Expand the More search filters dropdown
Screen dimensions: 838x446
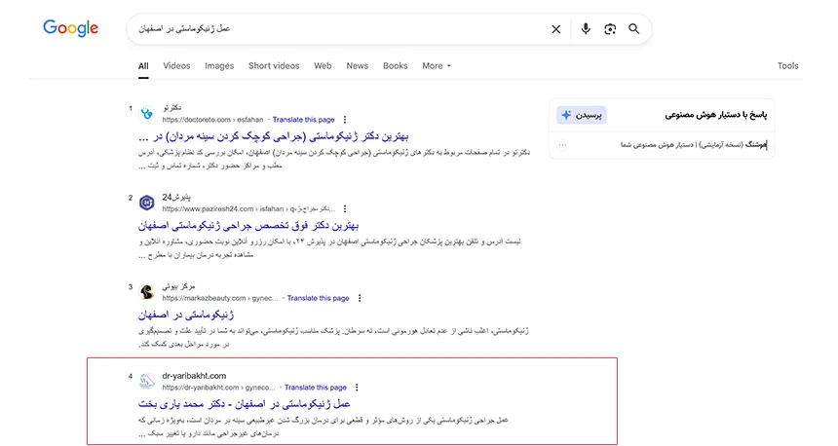(x=437, y=66)
